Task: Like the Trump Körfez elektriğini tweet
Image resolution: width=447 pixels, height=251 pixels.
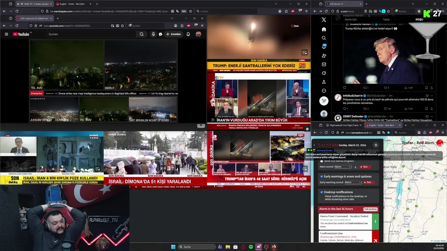Action: 386,88
